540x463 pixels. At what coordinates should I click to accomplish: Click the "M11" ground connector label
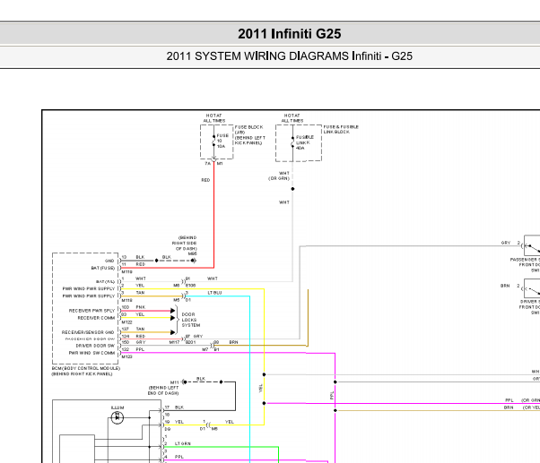coord(175,382)
